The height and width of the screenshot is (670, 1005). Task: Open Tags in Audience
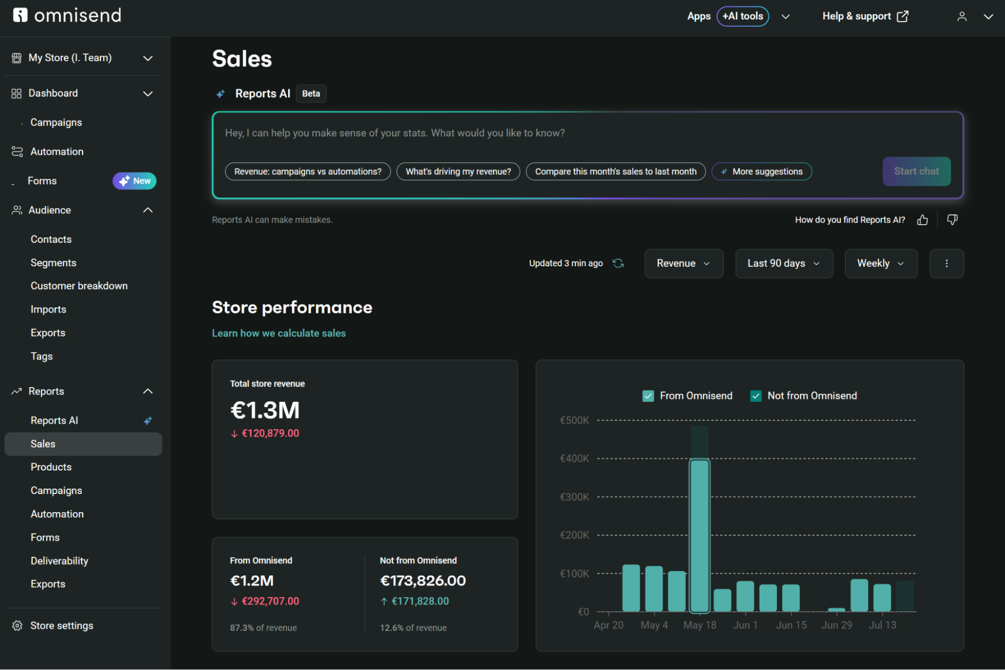(42, 356)
